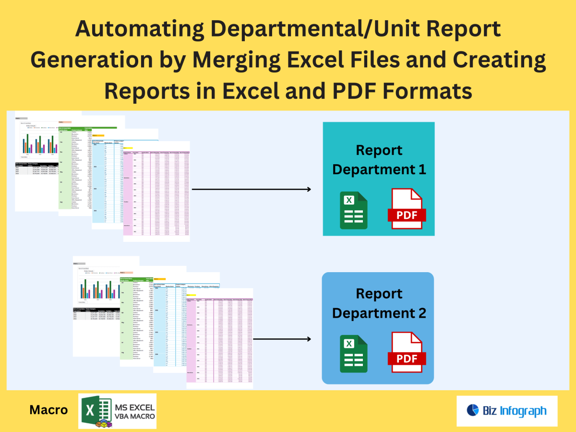Click the PDF icon under Report Department 1
Viewport: 576px width, 432px height.
(406, 208)
